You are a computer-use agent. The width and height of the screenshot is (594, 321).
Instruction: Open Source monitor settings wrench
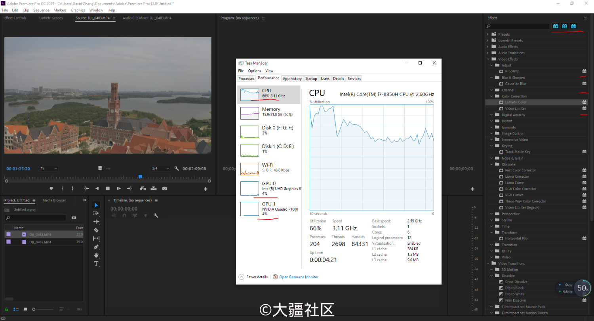[177, 169]
